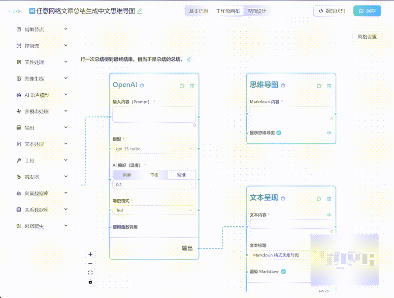
Task: Select 创意 temperature preset
Action: tap(127, 175)
